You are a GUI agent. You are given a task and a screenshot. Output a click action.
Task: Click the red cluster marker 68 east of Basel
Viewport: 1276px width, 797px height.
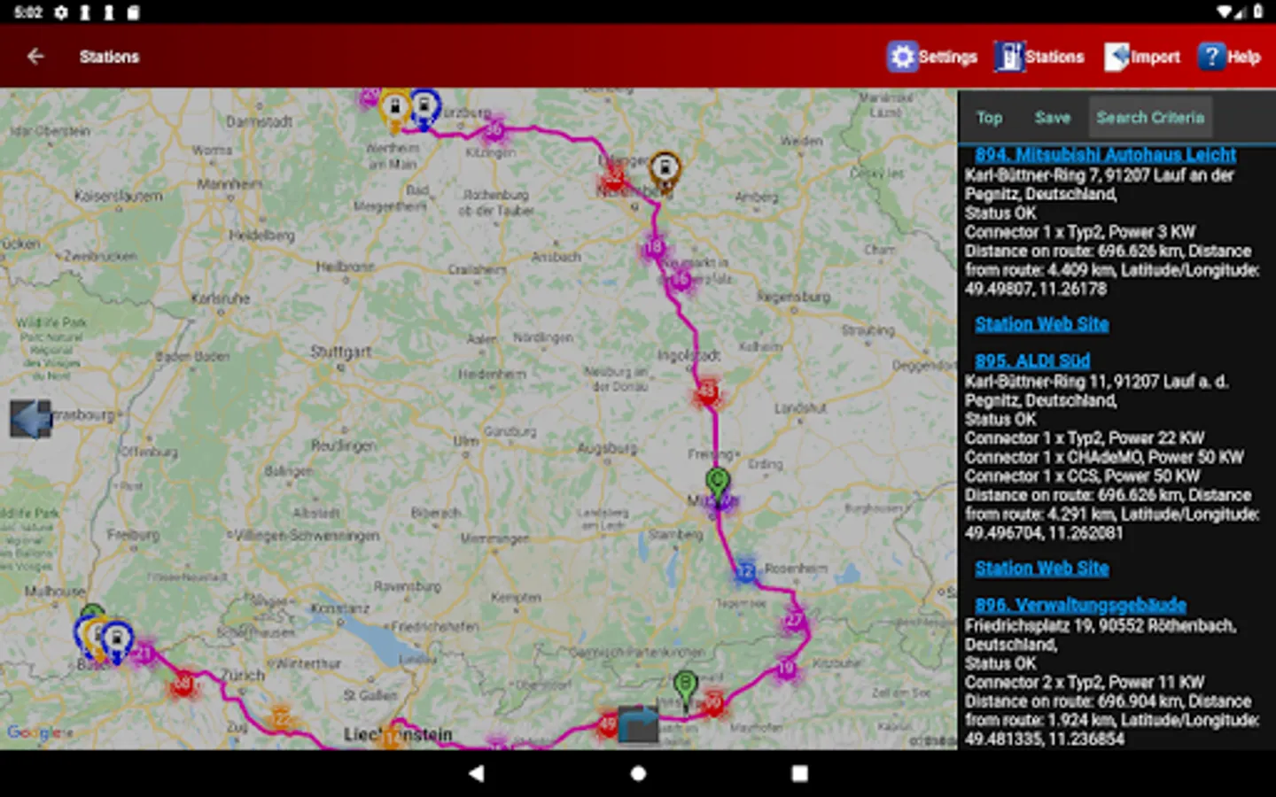click(x=183, y=683)
